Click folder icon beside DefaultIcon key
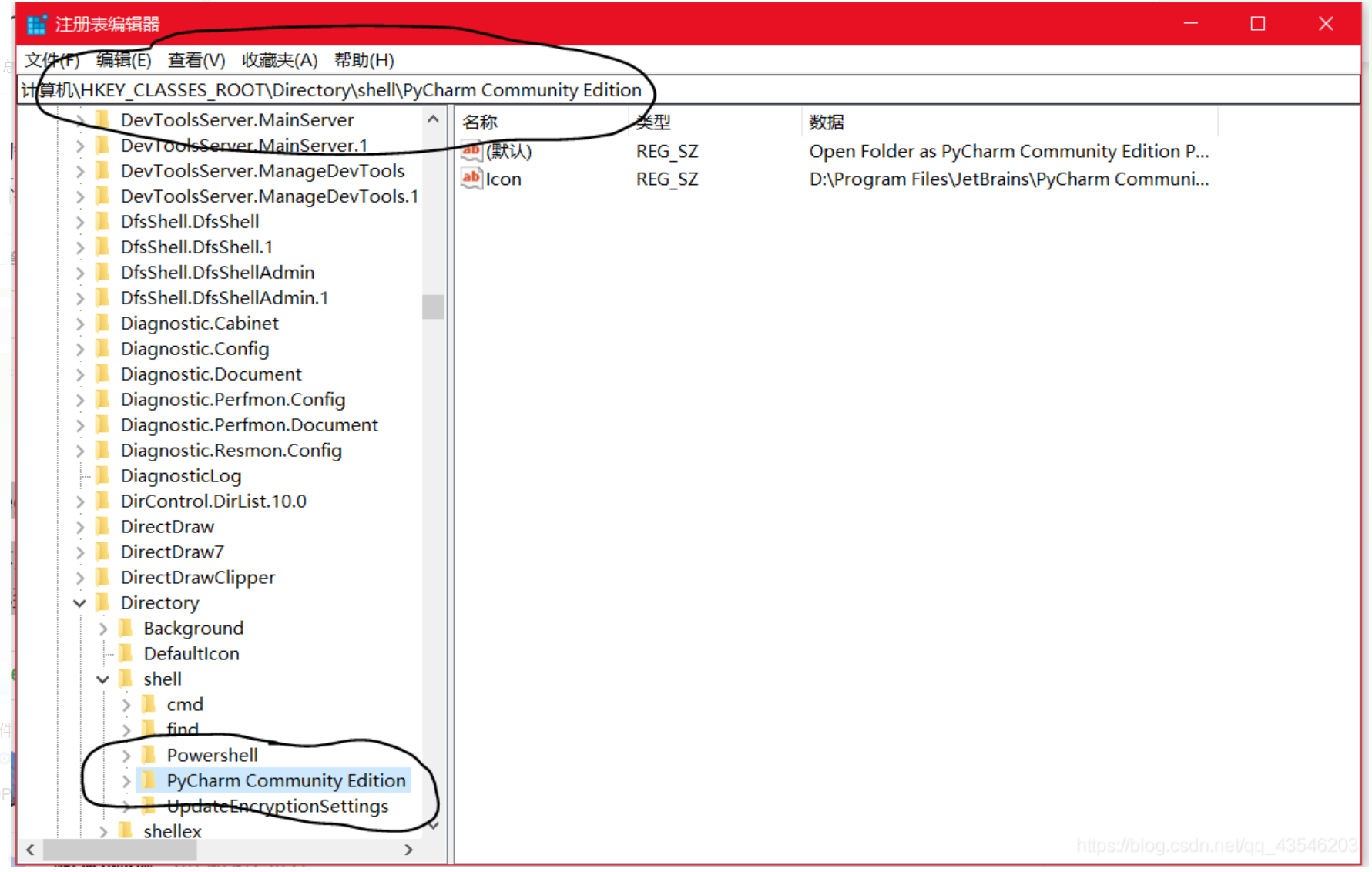Screen dimensions: 1372x872 click(x=126, y=654)
